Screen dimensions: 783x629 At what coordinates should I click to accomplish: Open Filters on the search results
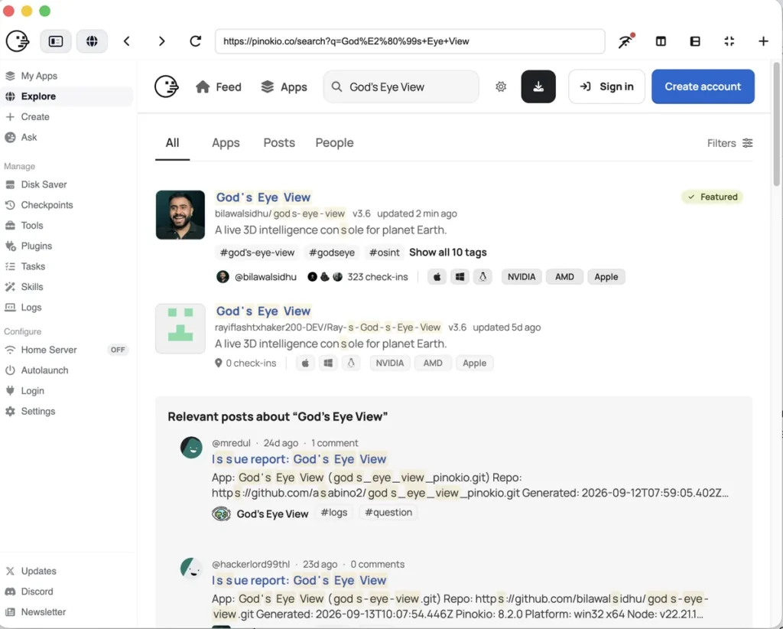click(729, 143)
